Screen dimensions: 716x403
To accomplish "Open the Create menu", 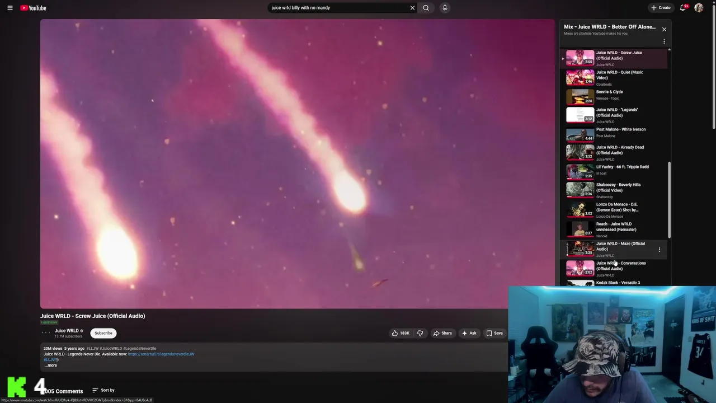I will tap(661, 8).
